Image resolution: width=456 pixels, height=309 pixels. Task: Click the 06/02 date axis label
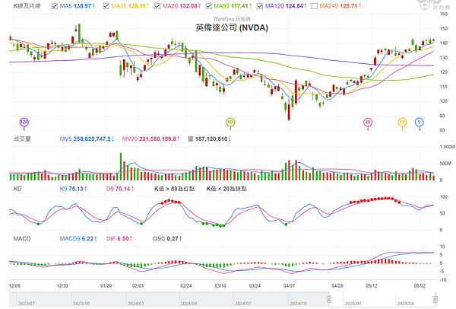coord(420,285)
